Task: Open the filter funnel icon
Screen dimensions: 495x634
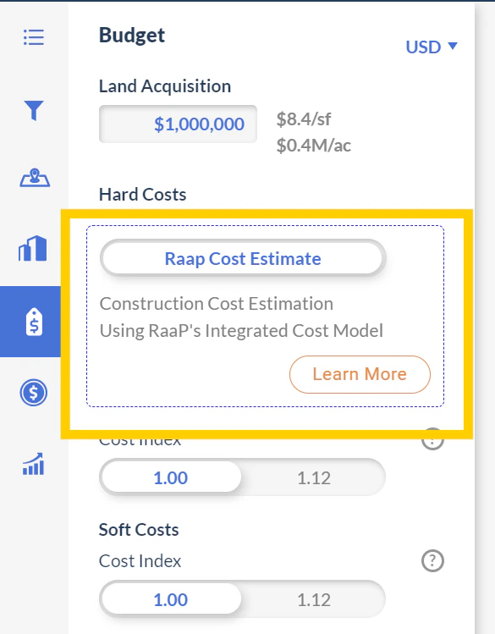Action: click(x=34, y=110)
